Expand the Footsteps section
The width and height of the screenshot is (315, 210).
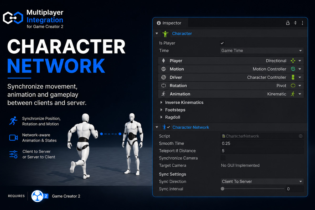click(x=161, y=110)
